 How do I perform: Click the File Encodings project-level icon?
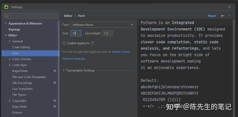(55, 83)
